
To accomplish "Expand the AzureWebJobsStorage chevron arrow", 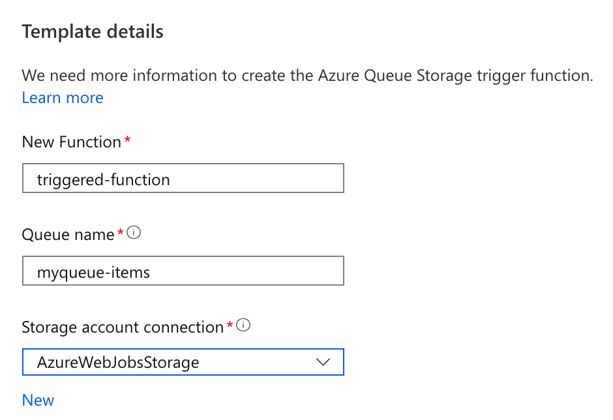I will tap(323, 362).
